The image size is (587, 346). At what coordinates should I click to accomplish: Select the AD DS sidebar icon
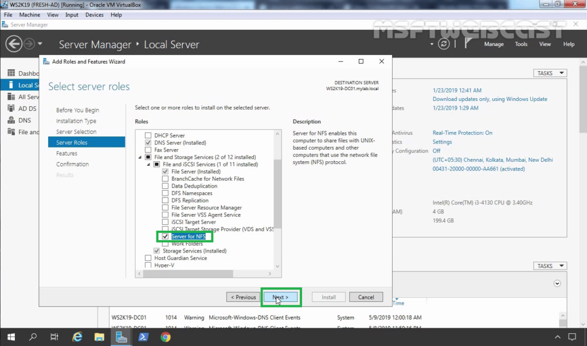click(11, 108)
